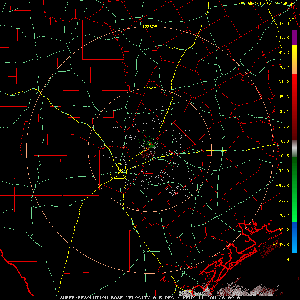Select the 76.7 legend value

click(283, 67)
